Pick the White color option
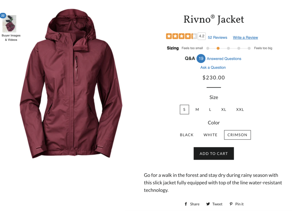 [210, 135]
